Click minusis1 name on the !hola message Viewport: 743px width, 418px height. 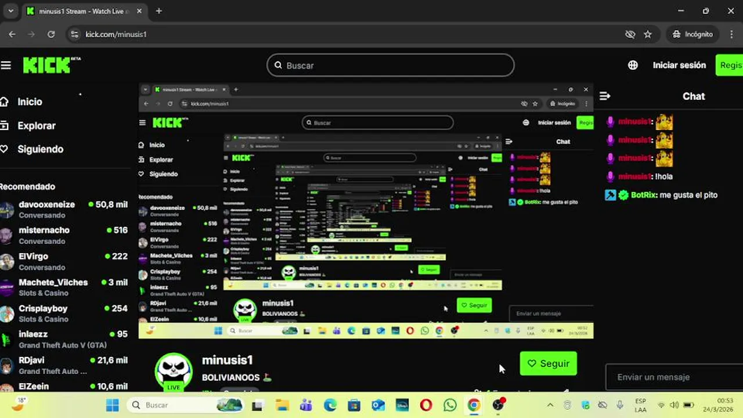click(634, 176)
